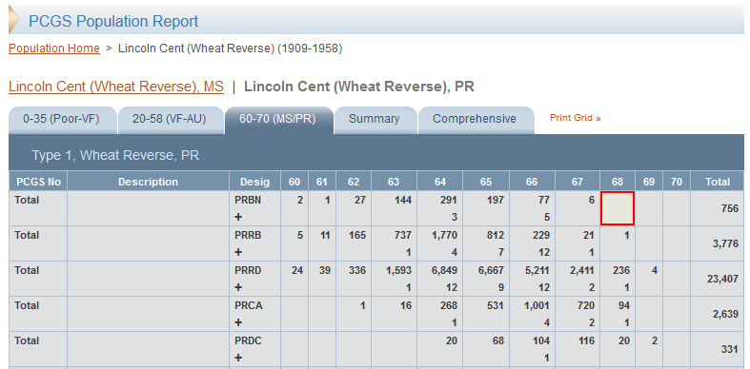Click the grade 62 column header

click(354, 182)
